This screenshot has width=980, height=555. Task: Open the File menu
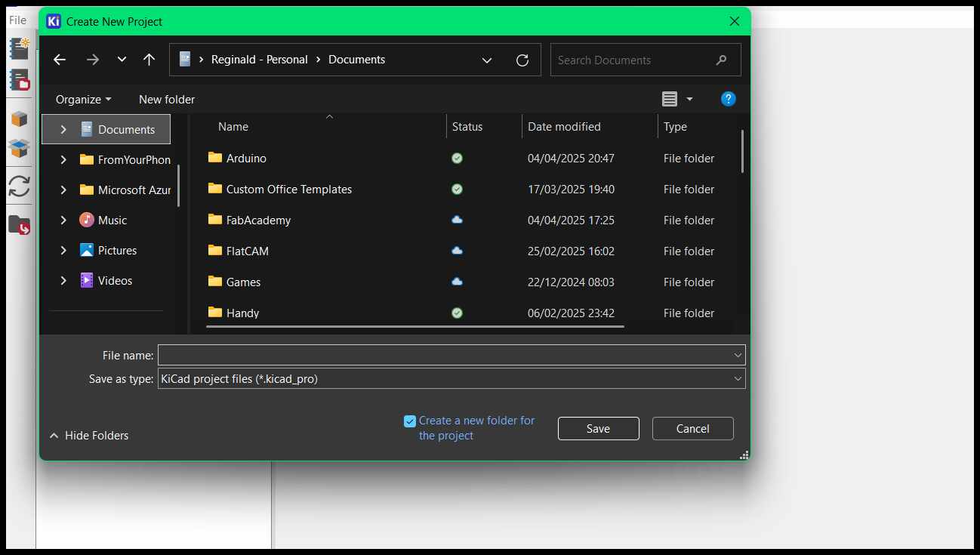[x=17, y=20]
